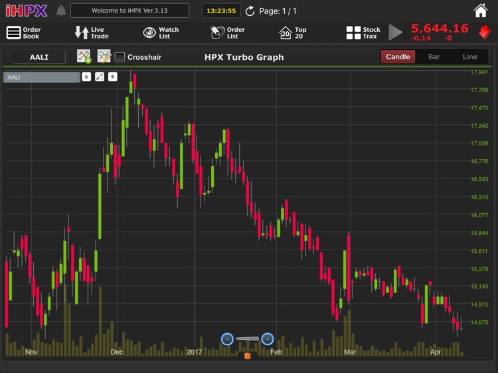Click the AALI stock code field
Screen dimensions: 498x373
(39, 57)
